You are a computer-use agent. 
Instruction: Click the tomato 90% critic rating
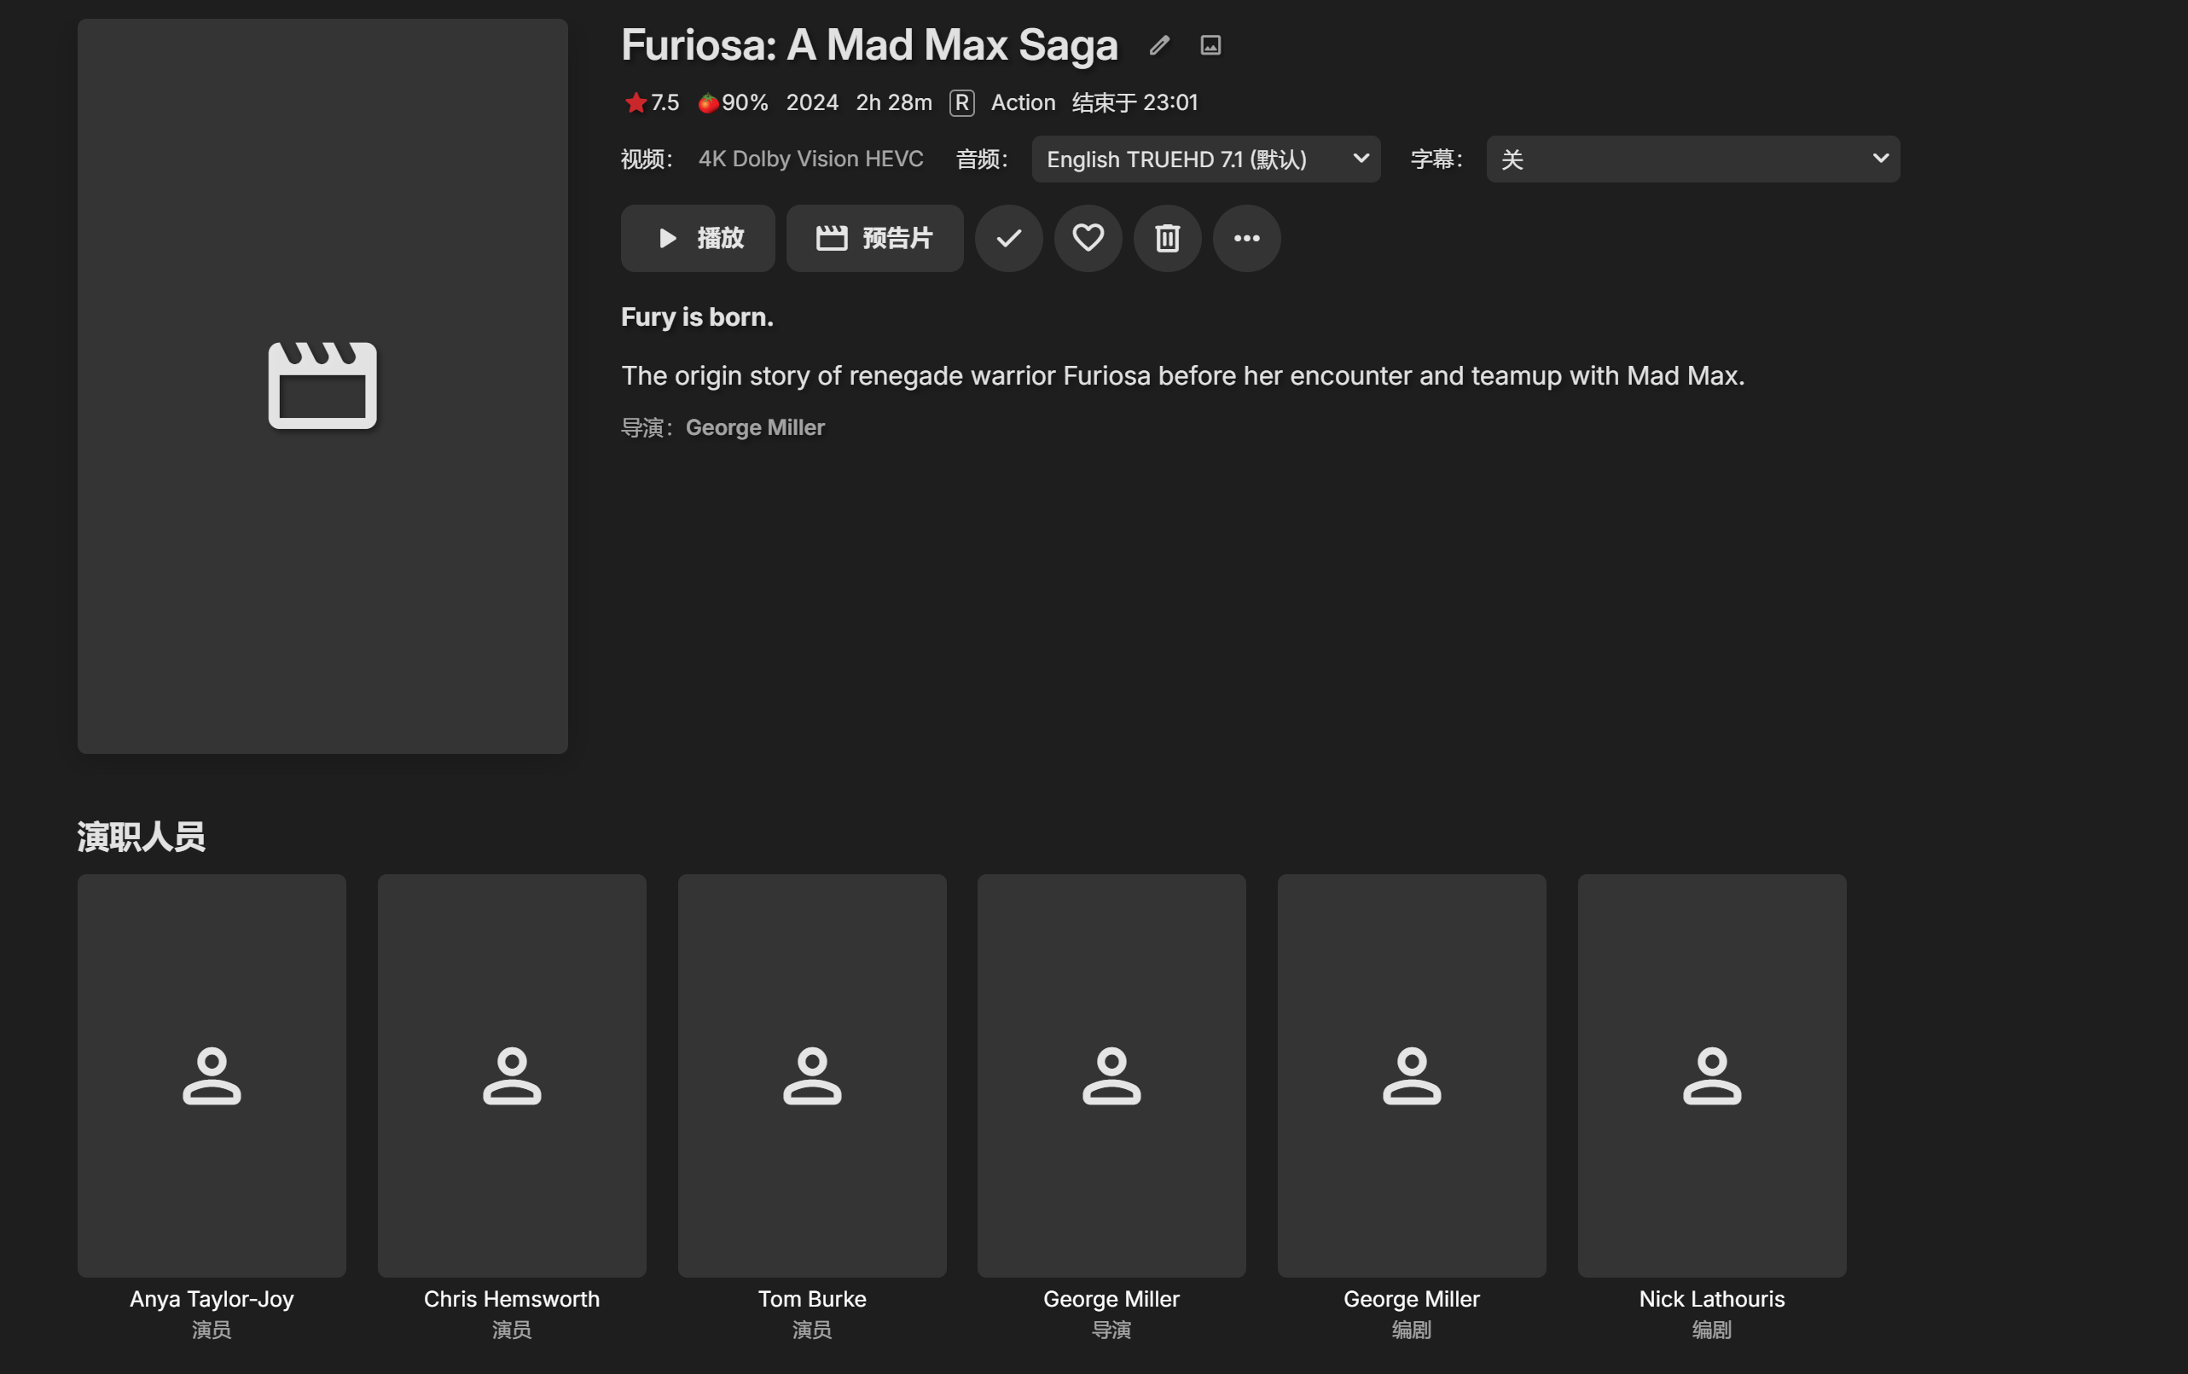click(x=733, y=102)
